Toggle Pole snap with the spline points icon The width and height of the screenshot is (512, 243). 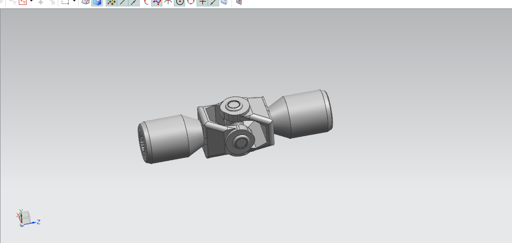[157, 2]
